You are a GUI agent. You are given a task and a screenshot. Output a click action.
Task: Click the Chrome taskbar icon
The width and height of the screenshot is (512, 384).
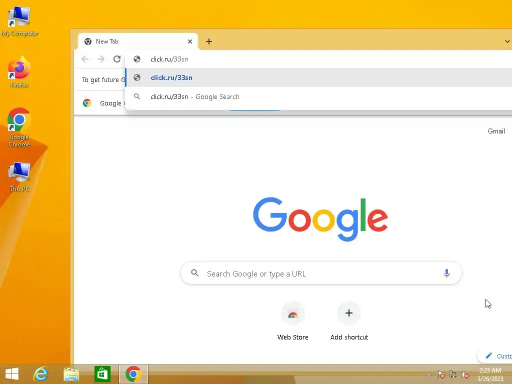click(133, 374)
